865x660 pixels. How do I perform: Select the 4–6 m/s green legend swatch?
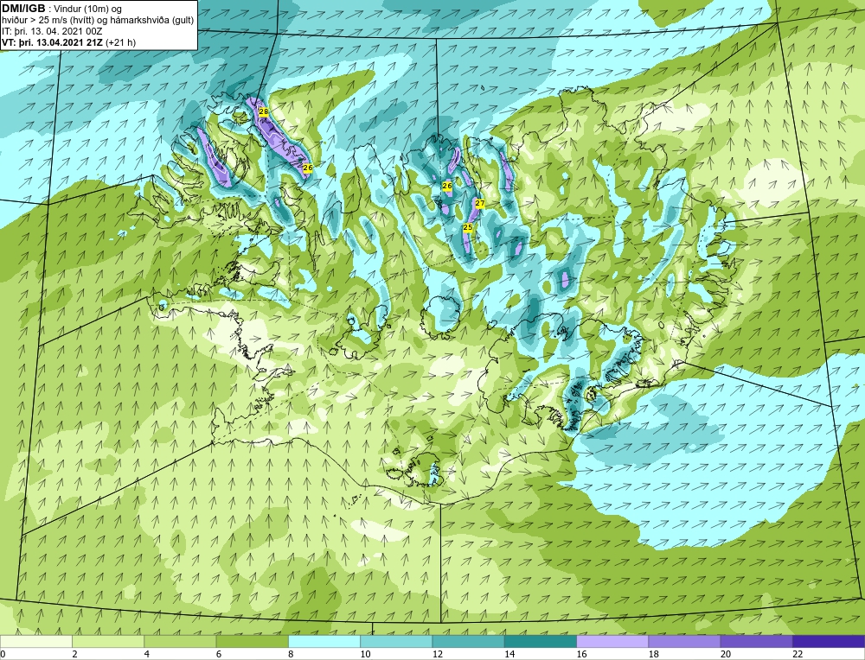click(181, 641)
